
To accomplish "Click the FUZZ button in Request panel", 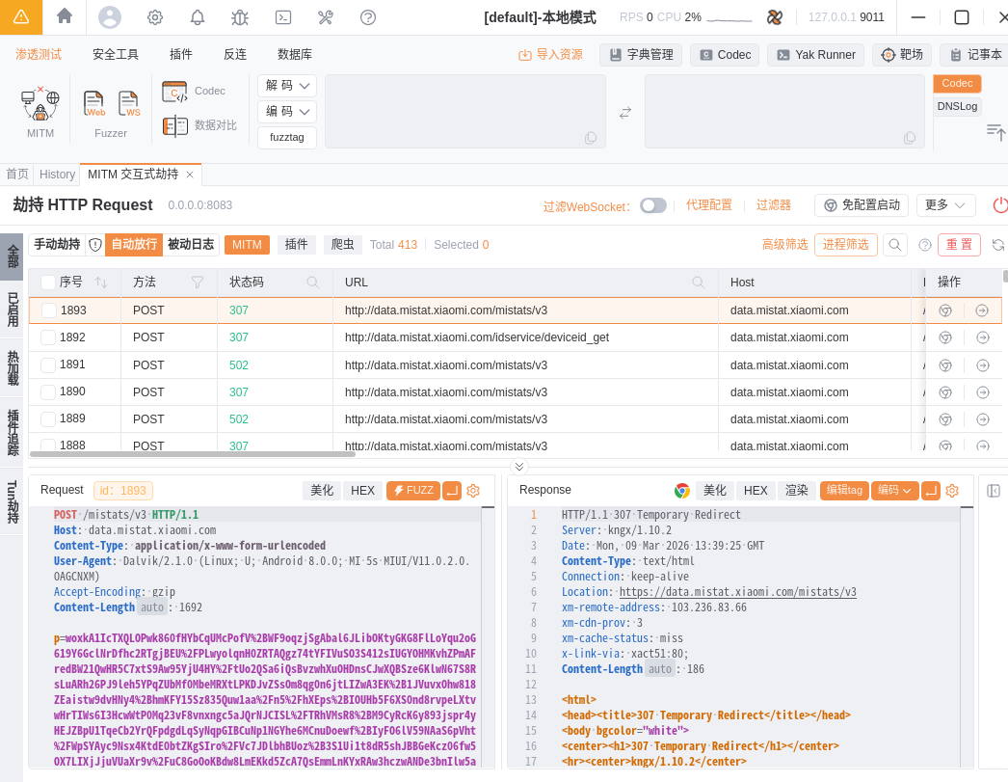I will pyautogui.click(x=413, y=491).
